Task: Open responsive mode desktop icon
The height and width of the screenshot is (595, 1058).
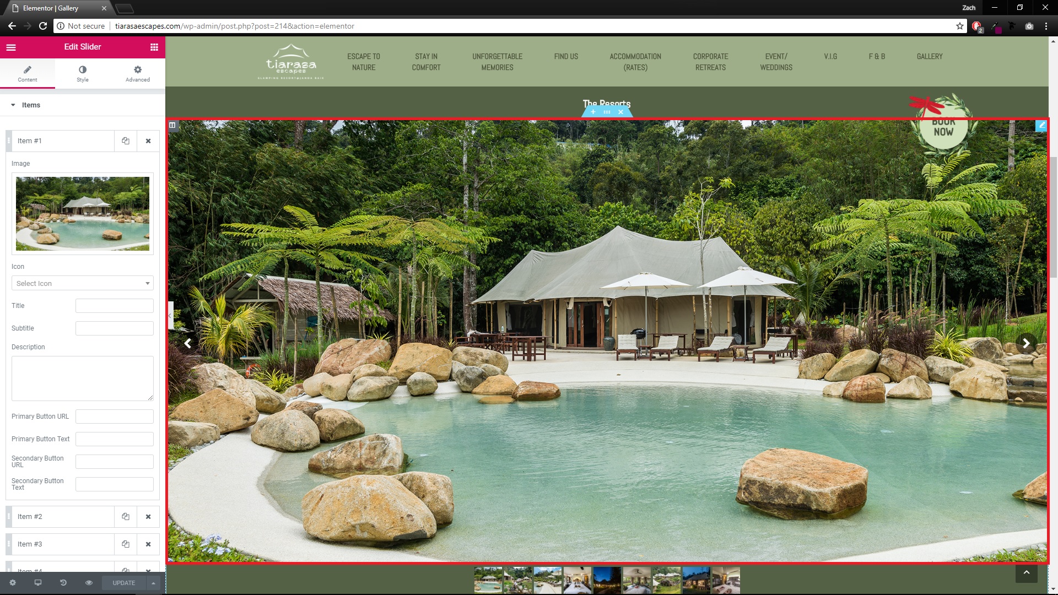Action: click(x=38, y=583)
